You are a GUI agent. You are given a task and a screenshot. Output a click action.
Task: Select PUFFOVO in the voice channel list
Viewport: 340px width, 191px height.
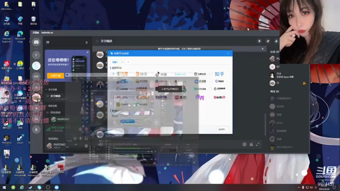(x=60, y=119)
